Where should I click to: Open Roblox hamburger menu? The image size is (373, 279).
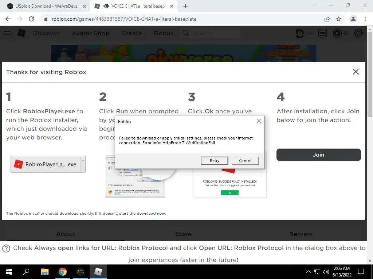point(7,33)
